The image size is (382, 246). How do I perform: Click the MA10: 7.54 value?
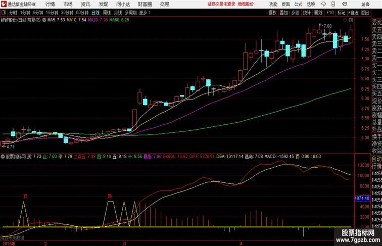click(x=76, y=20)
